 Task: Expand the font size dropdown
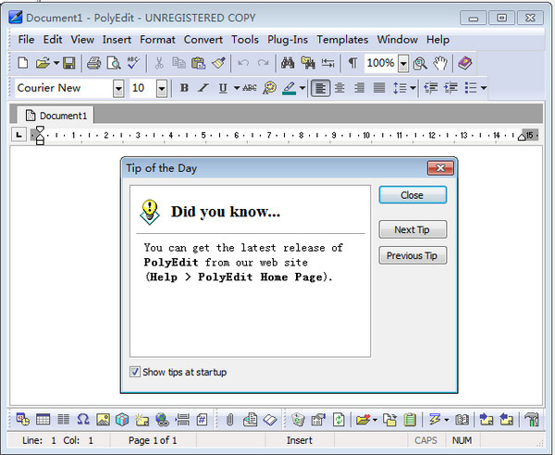[162, 88]
